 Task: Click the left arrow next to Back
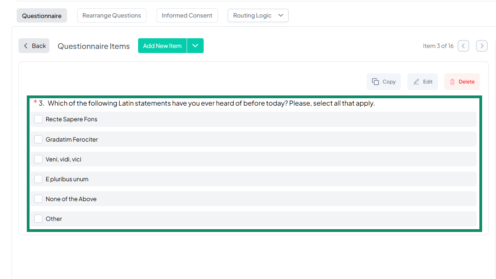pyautogui.click(x=26, y=45)
